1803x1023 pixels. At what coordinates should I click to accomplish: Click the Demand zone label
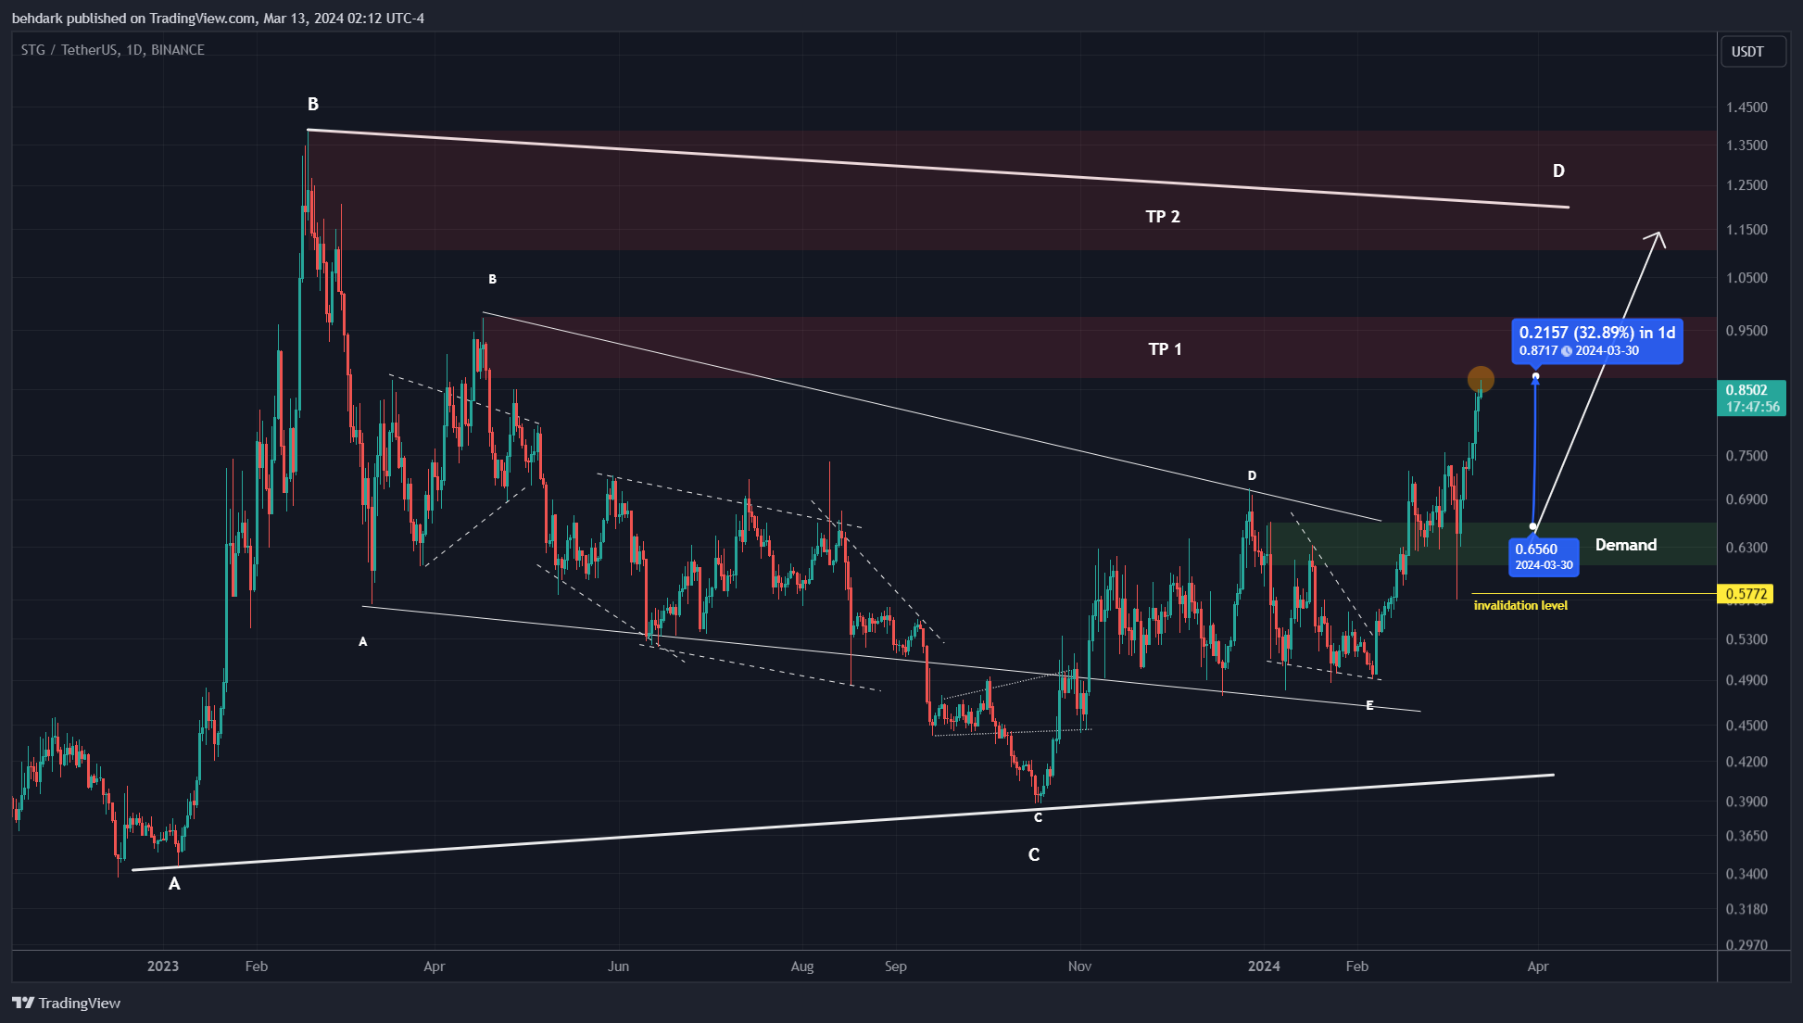point(1626,545)
